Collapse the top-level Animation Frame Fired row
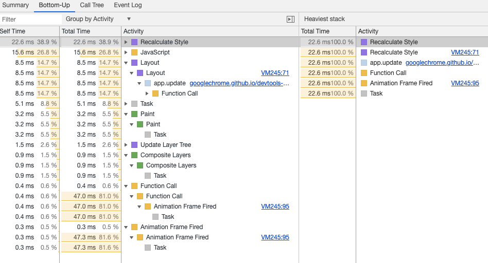488x263 pixels. (x=126, y=227)
